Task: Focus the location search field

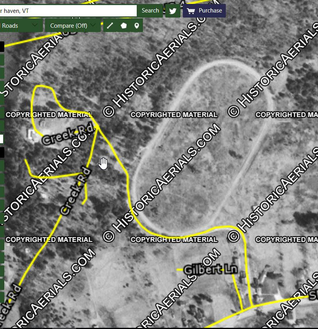Action: coord(68,11)
